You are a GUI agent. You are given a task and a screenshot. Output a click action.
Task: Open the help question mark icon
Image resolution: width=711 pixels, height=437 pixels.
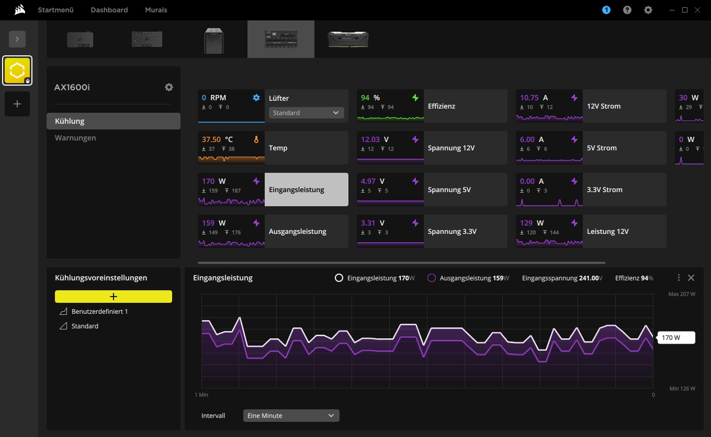point(627,10)
